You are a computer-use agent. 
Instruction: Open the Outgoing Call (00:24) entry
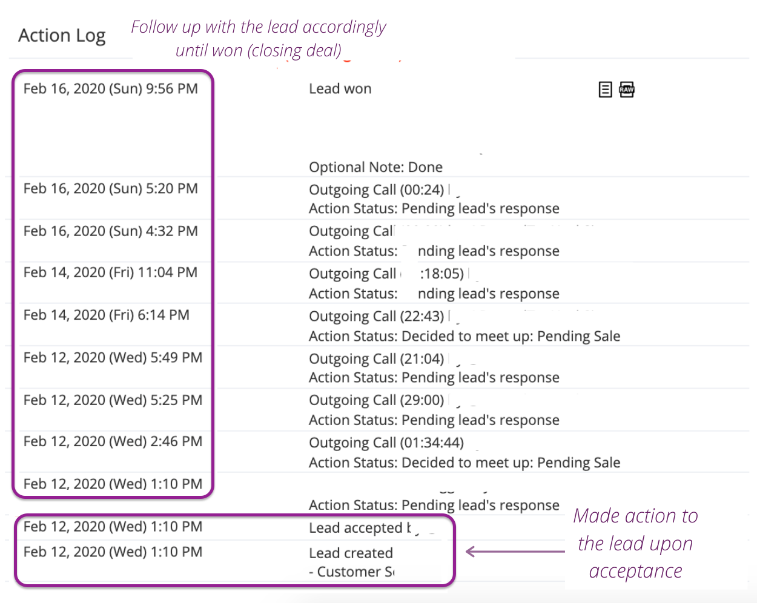coord(376,190)
